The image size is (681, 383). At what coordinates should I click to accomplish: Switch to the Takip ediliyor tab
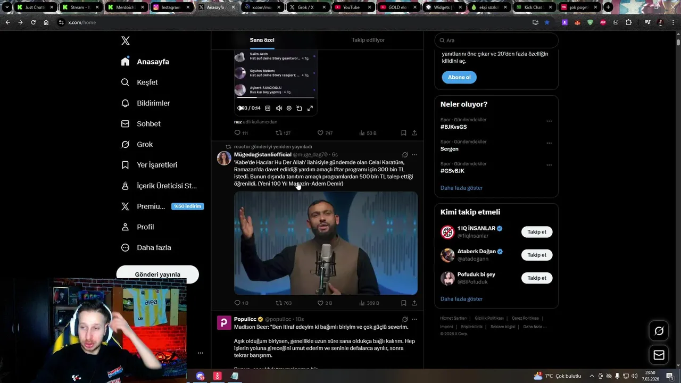point(368,40)
